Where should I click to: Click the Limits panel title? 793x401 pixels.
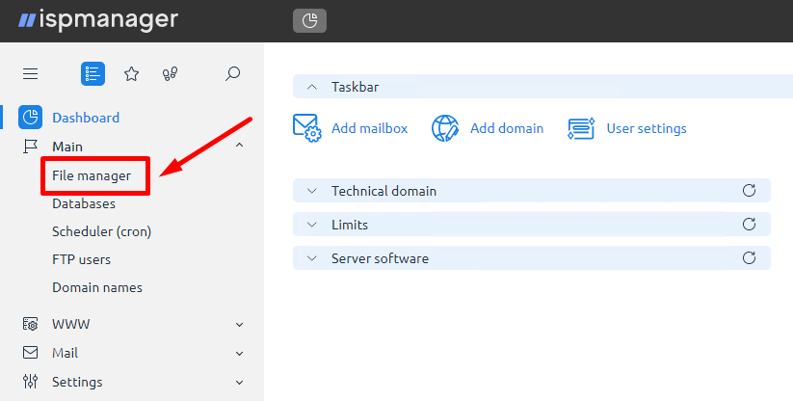pyautogui.click(x=350, y=225)
